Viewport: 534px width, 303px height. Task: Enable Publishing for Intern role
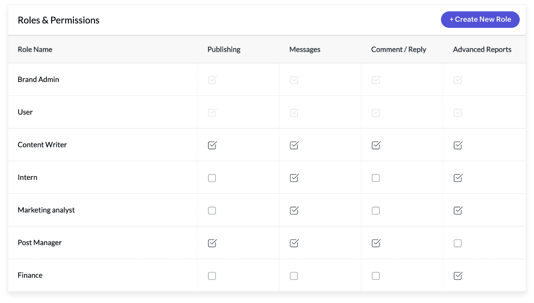point(212,178)
